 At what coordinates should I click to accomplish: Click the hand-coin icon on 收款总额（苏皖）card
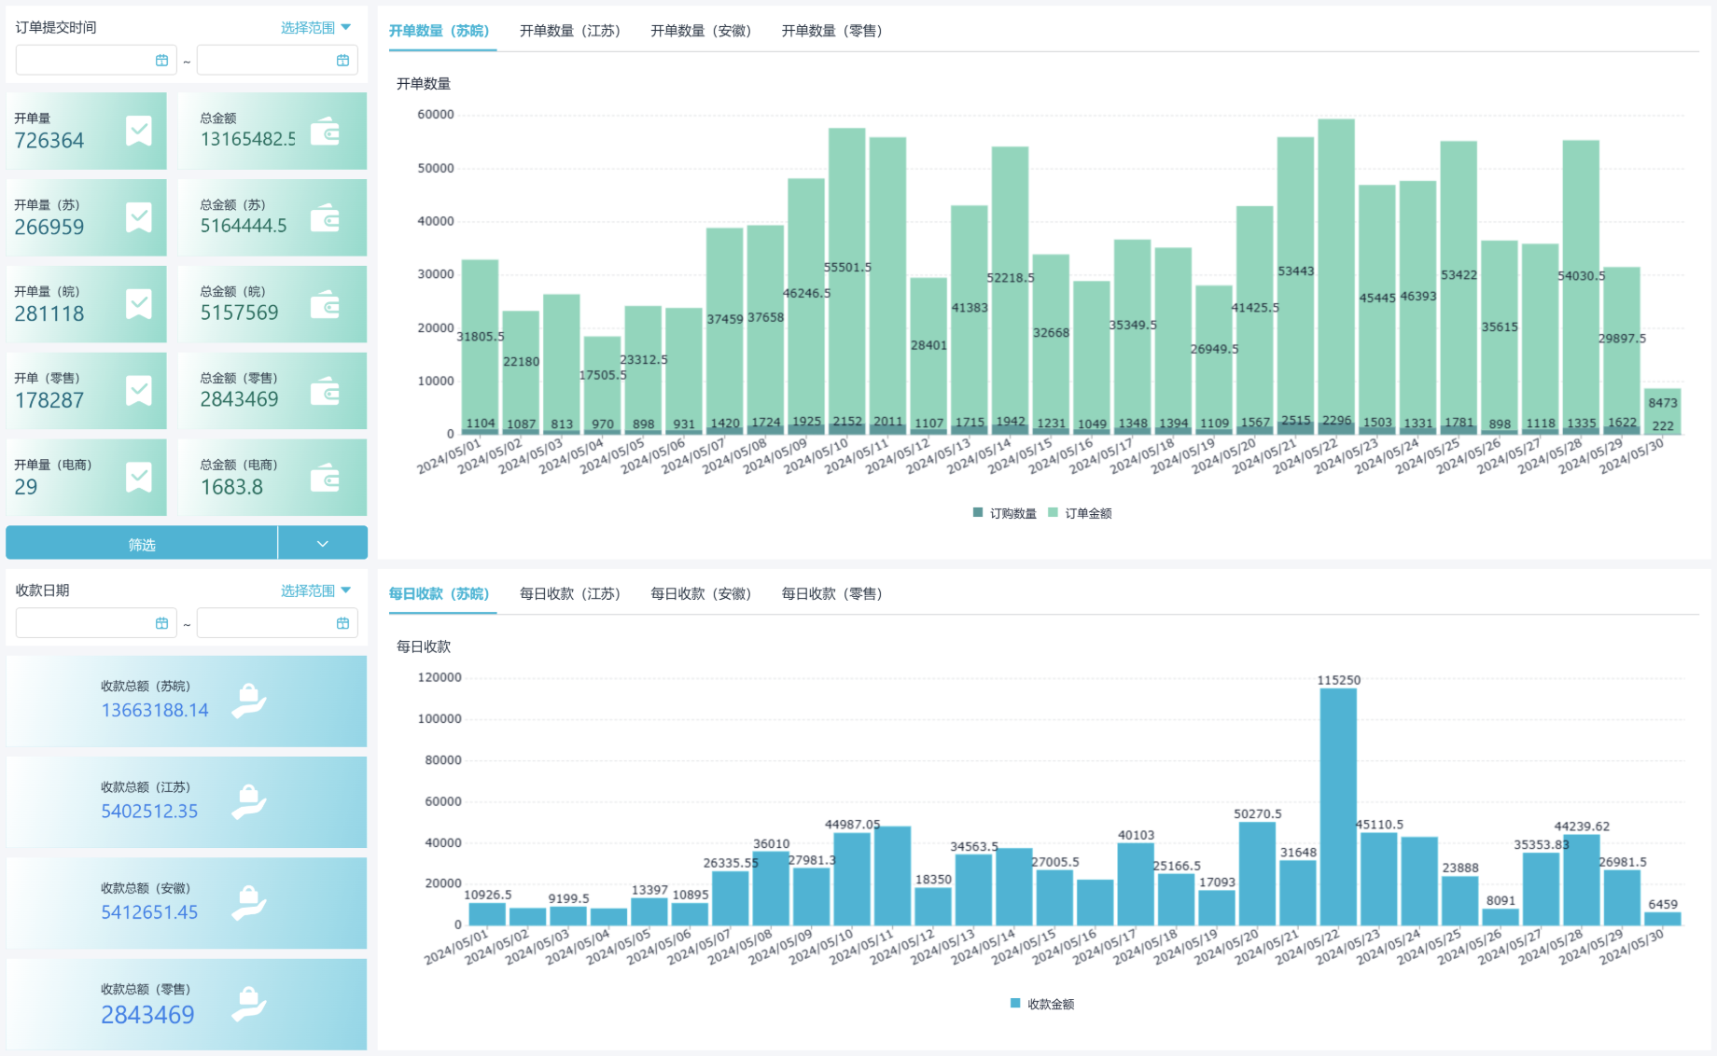point(249,701)
